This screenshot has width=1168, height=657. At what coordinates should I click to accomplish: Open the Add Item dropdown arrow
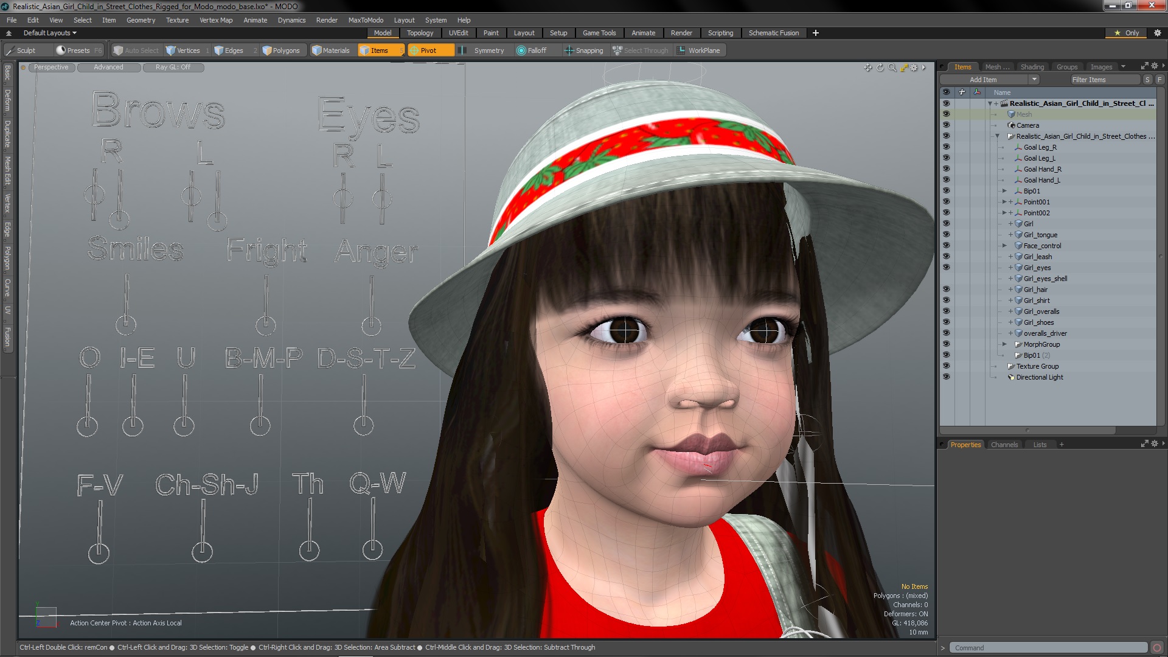pyautogui.click(x=1034, y=80)
